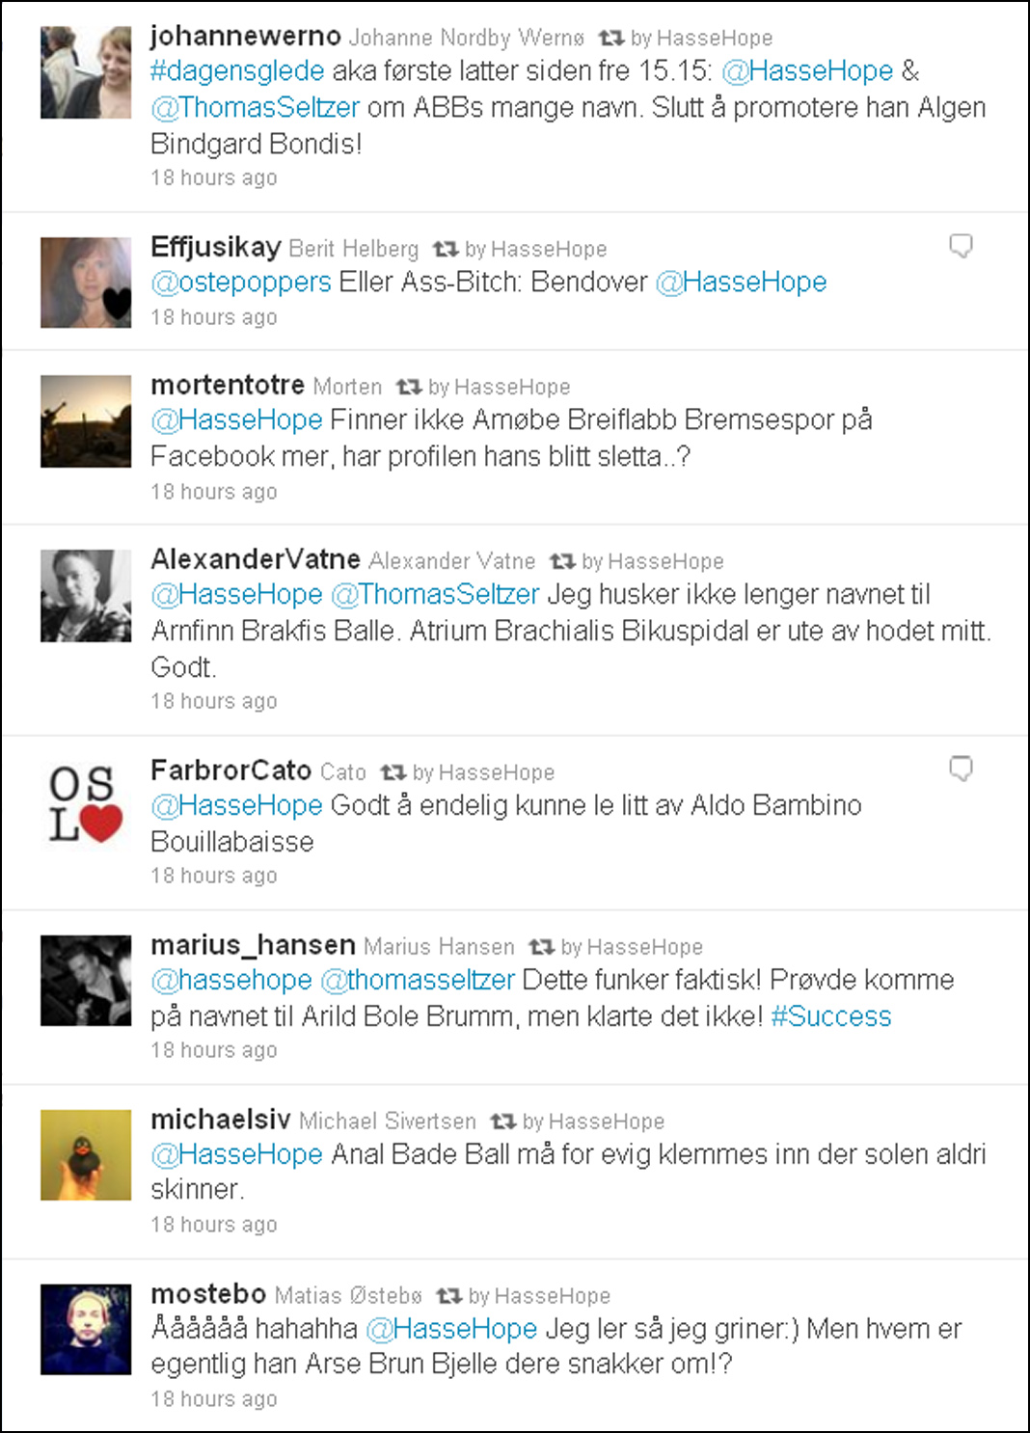Click @HasseHope mention in michaelsiv's tweet
The image size is (1030, 1433).
coord(236,1154)
